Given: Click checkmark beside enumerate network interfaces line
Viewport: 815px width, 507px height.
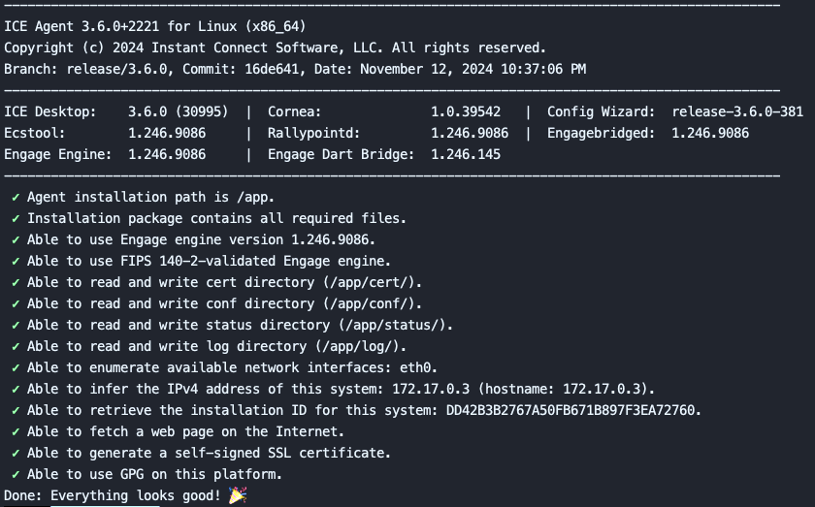Looking at the screenshot, I should click(x=16, y=367).
